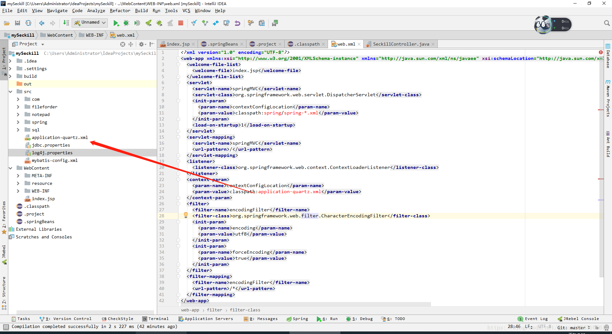Select jdbc.properties in the project tree
The height and width of the screenshot is (334, 612).
coord(51,145)
